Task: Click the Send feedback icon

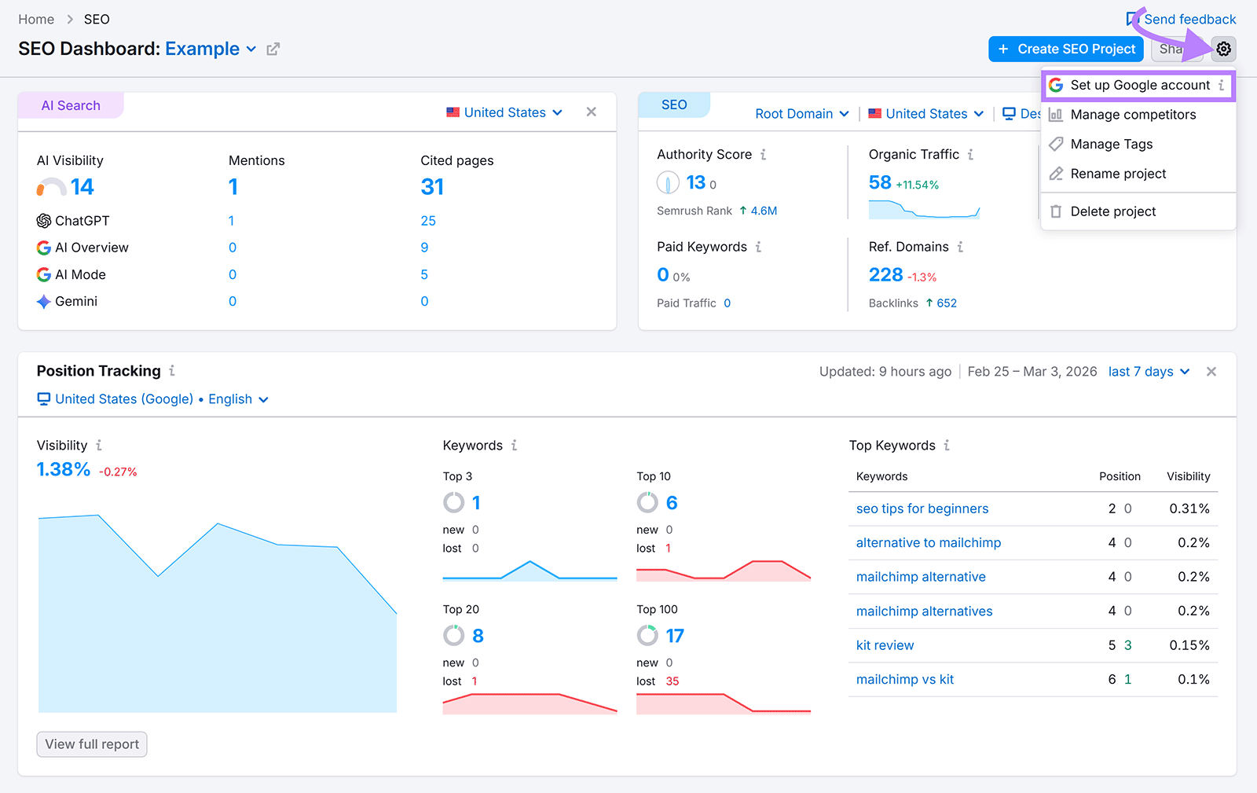Action: 1133,18
